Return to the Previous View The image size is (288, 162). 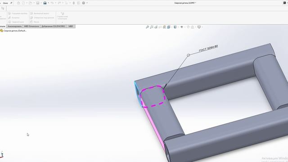click(156, 27)
